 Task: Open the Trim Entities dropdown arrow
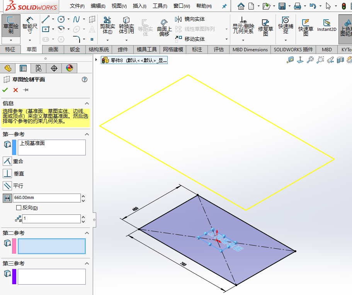click(x=107, y=40)
